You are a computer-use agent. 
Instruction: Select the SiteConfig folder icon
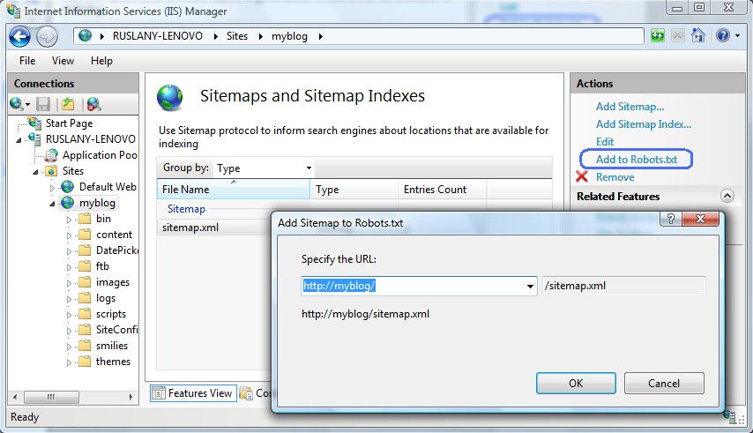tap(85, 329)
